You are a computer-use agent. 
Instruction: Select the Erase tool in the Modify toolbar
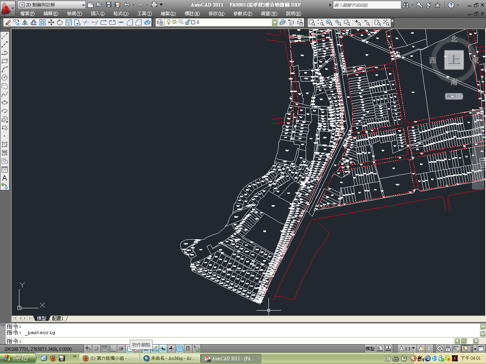[8, 23]
